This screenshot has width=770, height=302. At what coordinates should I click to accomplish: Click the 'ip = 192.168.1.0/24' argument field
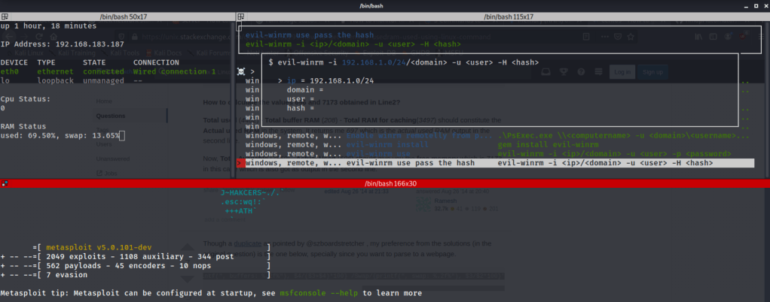click(332, 80)
